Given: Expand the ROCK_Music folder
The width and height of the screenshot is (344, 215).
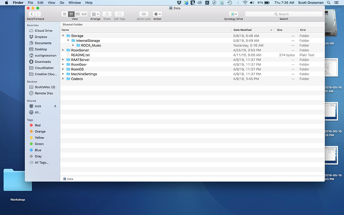Looking at the screenshot, I should (x=73, y=45).
